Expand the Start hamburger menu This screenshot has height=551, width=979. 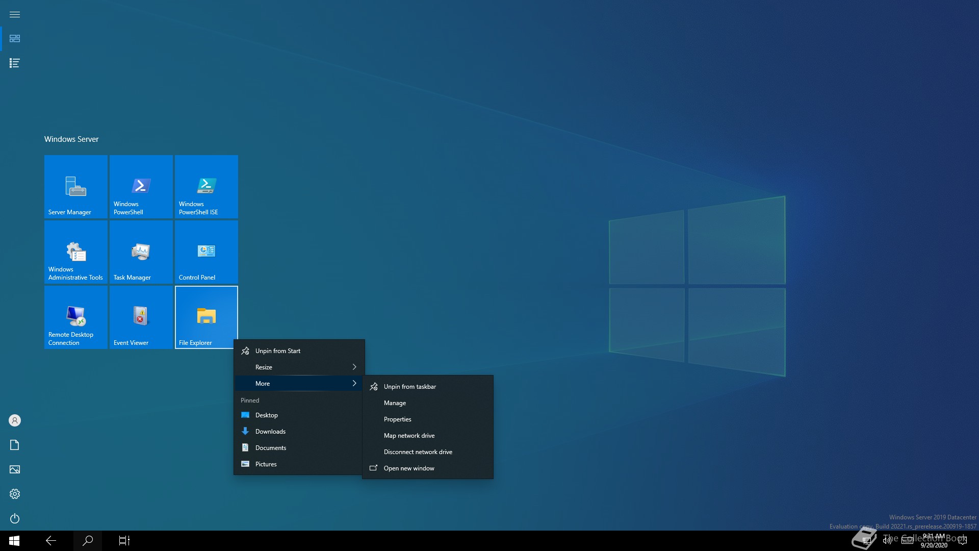(15, 14)
